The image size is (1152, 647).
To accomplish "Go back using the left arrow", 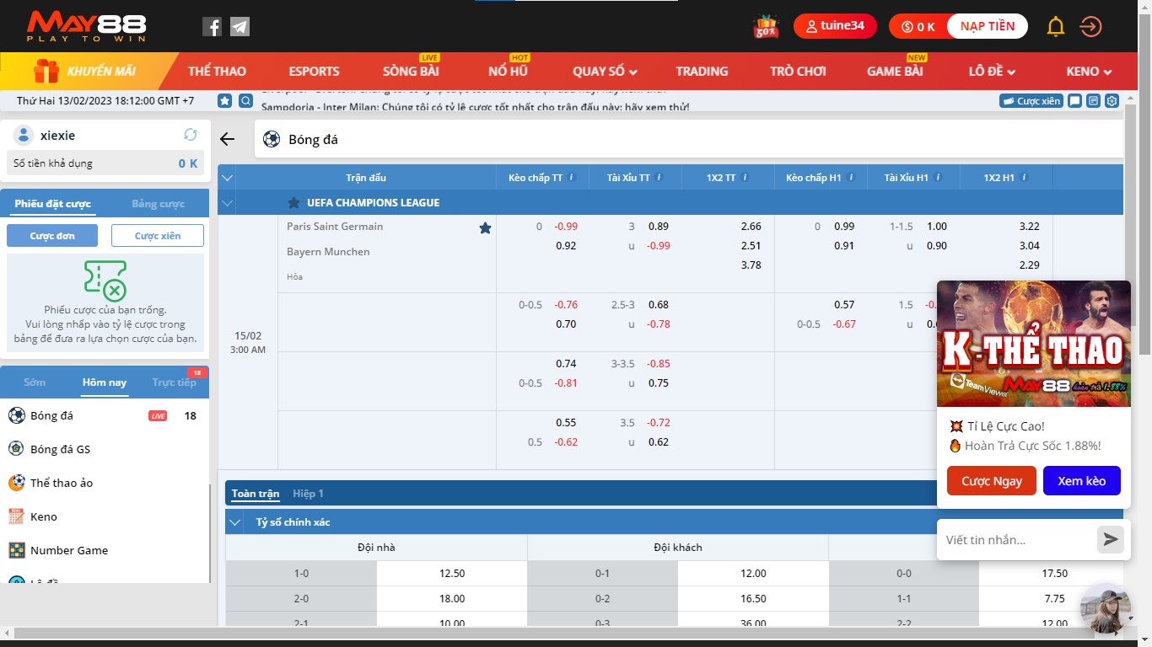I will [x=227, y=139].
